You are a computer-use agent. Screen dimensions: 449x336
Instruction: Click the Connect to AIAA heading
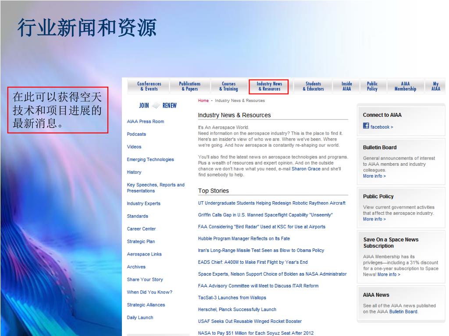(x=382, y=115)
